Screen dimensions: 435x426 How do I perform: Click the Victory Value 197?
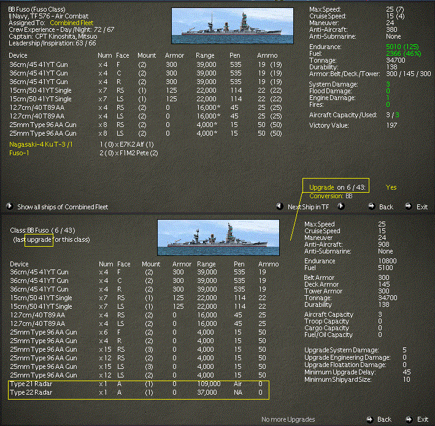tap(391, 125)
